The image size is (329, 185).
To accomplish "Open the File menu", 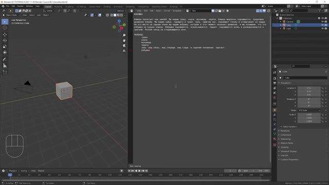I will 8,6.
